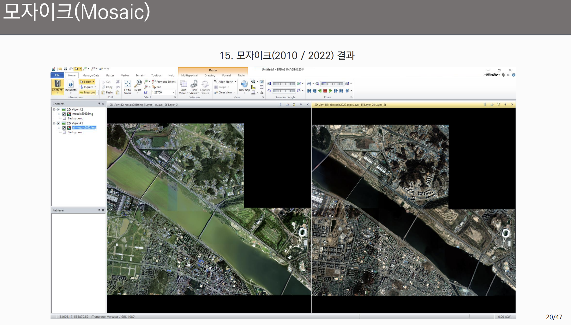Open the Measure dropdown arrow
The width and height of the screenshot is (571, 325).
[x=97, y=93]
